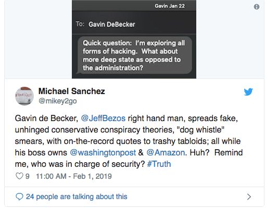The image size is (278, 210).
Task: Click the tweet body text paragraph
Action: tap(129, 141)
